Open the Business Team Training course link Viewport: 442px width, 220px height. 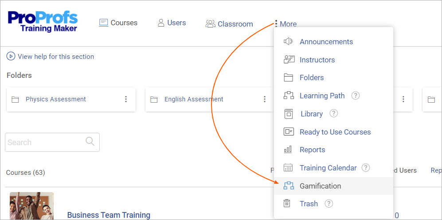(109, 215)
